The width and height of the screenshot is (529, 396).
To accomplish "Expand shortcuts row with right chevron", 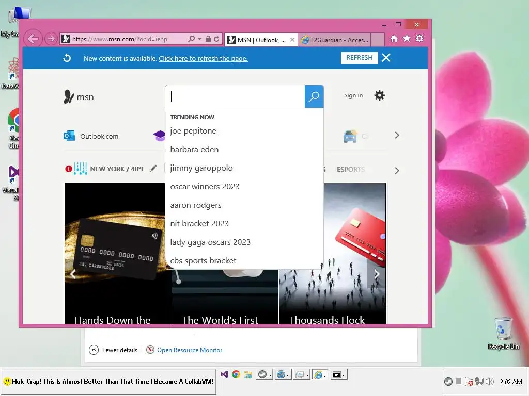I will click(397, 136).
